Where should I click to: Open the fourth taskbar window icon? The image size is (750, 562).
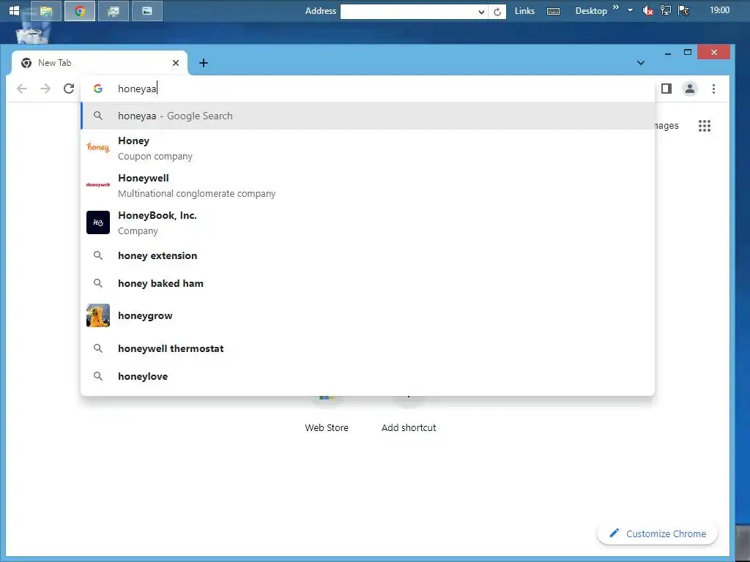click(146, 11)
